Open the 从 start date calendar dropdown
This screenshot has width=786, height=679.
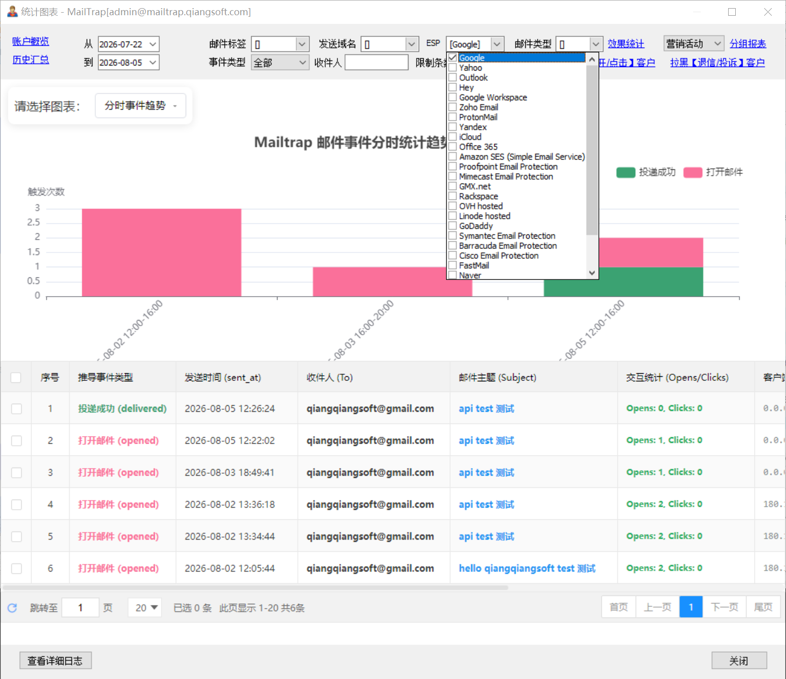[x=153, y=44]
